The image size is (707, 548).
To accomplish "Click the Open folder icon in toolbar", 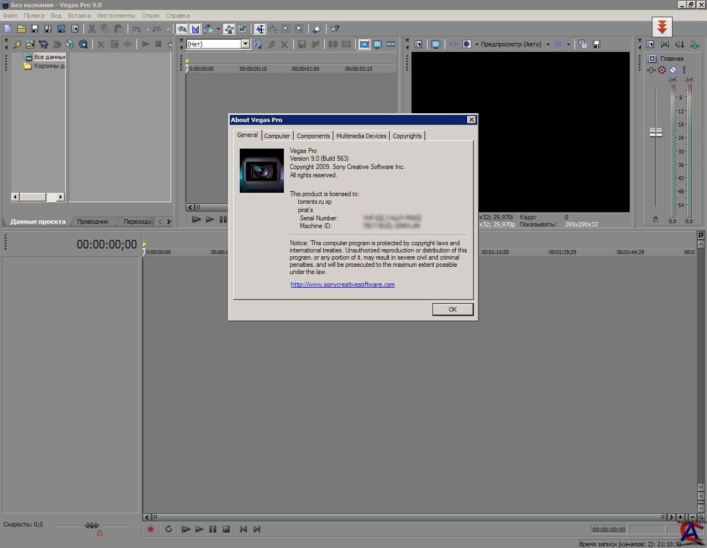I will point(22,29).
